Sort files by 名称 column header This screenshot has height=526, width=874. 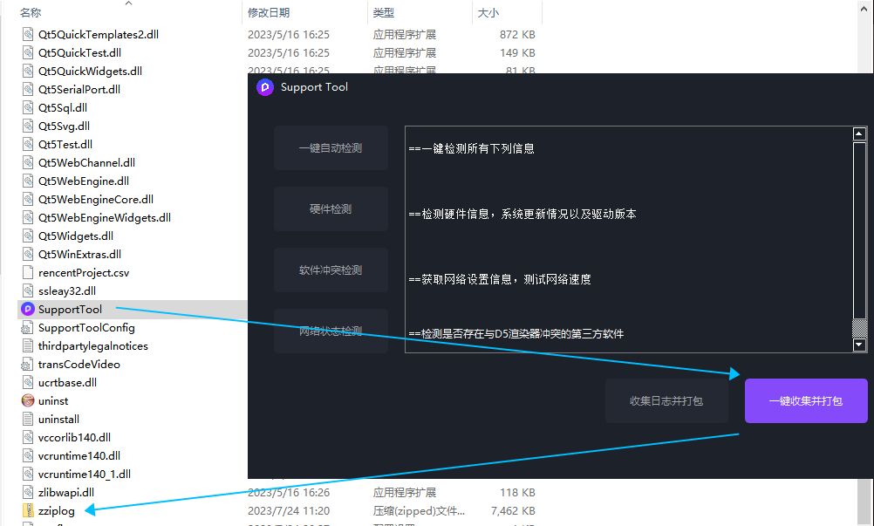point(31,13)
